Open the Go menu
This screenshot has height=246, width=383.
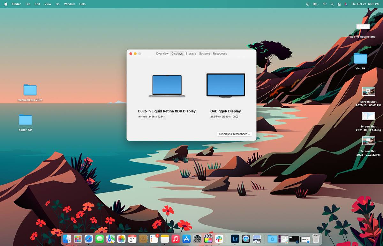[x=57, y=4]
